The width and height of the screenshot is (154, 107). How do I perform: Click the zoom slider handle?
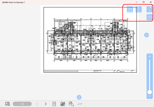coord(150,92)
